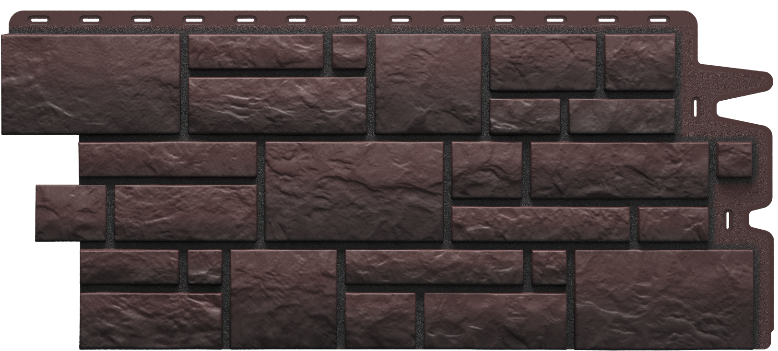Select the tall square stone in the top row center
Viewport: 778px width, 351px height.
(x=428, y=83)
